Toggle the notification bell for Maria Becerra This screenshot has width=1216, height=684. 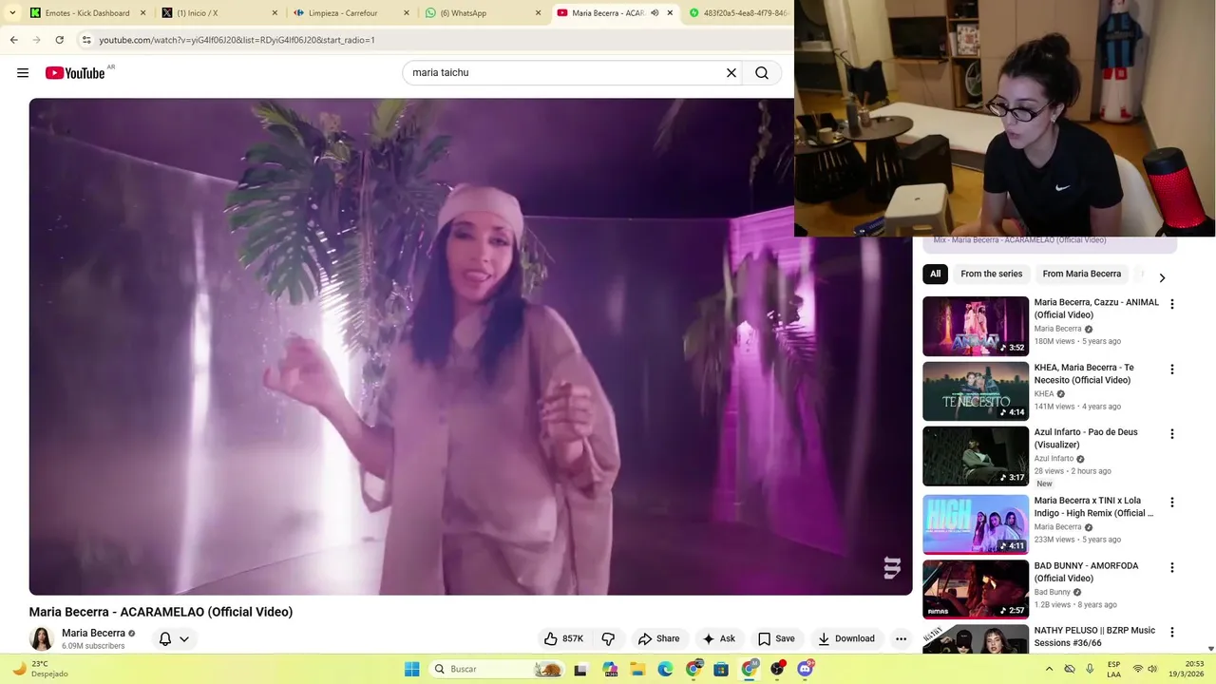[164, 639]
